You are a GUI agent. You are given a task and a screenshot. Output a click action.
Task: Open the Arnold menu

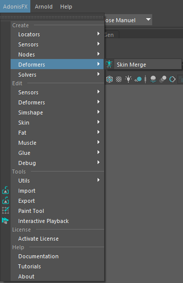[43, 7]
